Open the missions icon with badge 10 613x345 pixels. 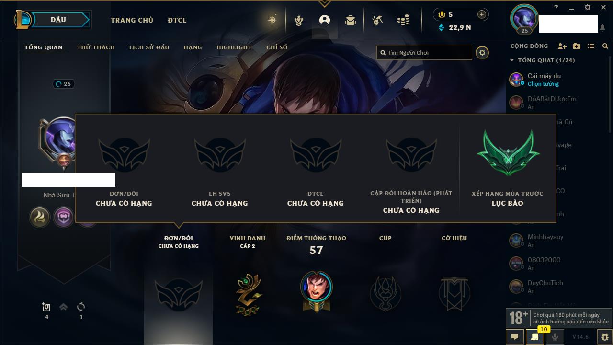pyautogui.click(x=534, y=337)
